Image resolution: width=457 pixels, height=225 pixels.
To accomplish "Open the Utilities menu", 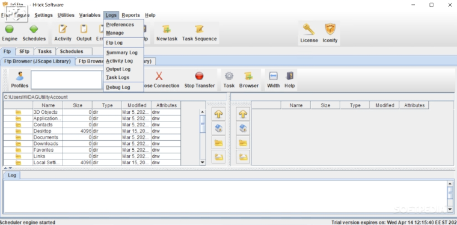I will (66, 15).
